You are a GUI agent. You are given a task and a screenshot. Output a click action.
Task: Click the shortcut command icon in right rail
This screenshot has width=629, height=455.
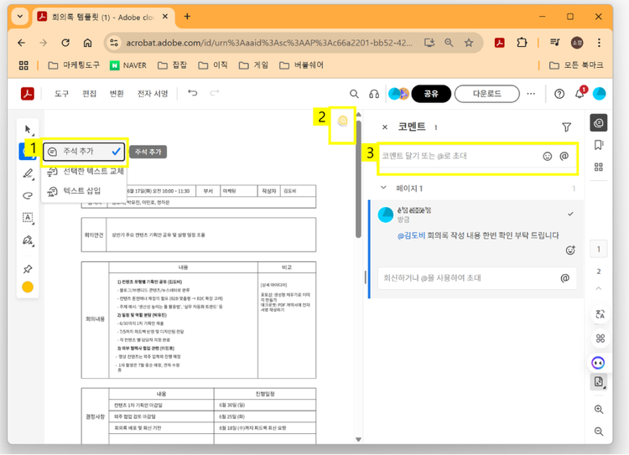click(x=600, y=339)
